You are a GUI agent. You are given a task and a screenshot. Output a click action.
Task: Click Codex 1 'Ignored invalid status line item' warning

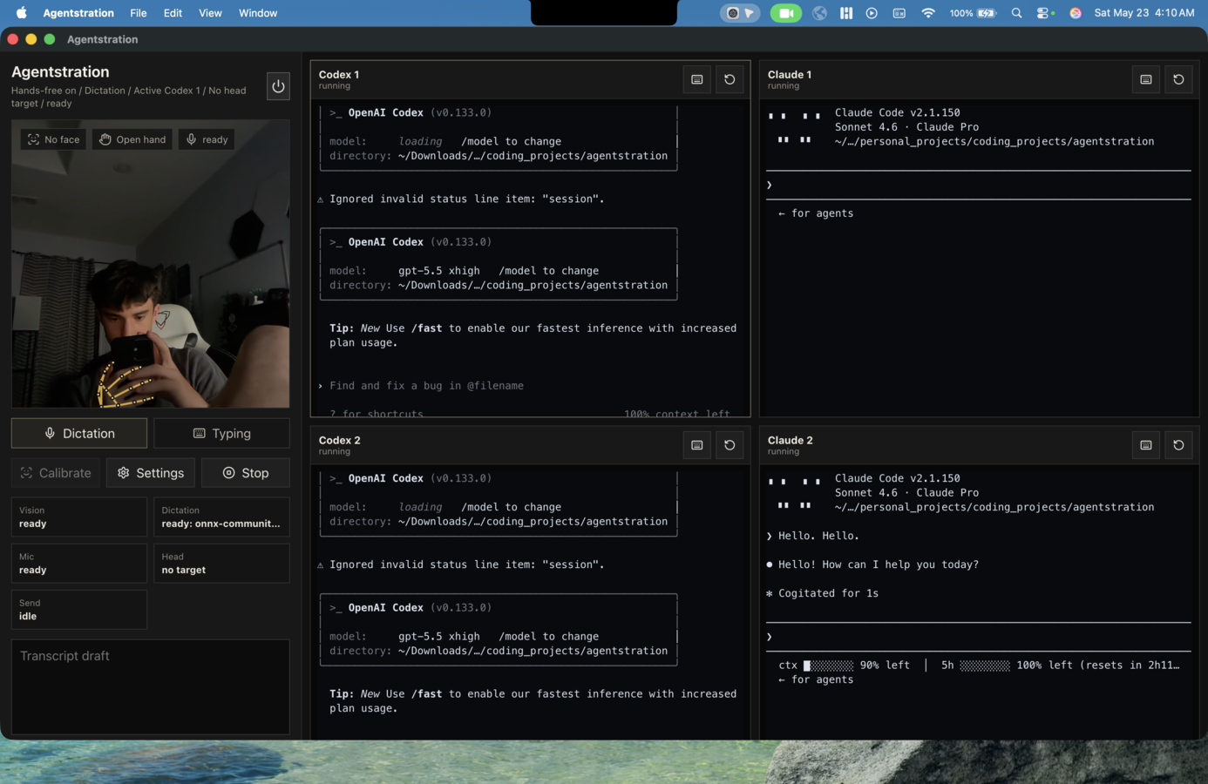(x=461, y=199)
